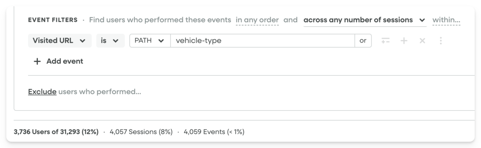
Task: Click the vehicle-type path input field
Action: 263,41
